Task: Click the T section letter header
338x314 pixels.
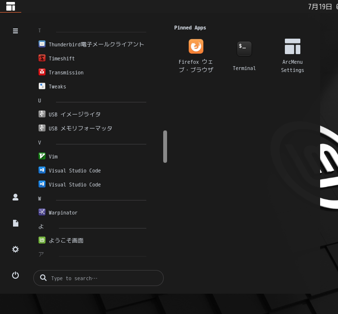Action: 40,30
